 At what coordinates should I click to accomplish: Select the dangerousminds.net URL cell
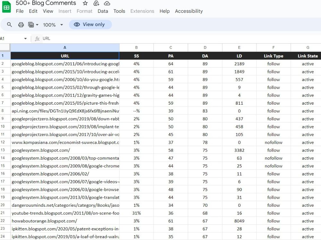65,205
